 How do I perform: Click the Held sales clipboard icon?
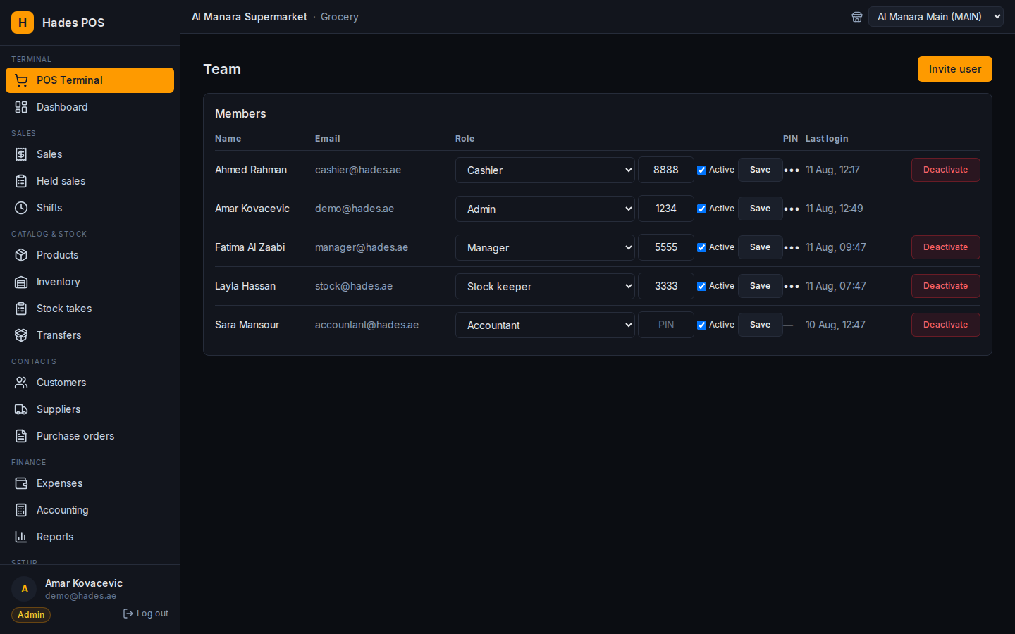pos(21,181)
